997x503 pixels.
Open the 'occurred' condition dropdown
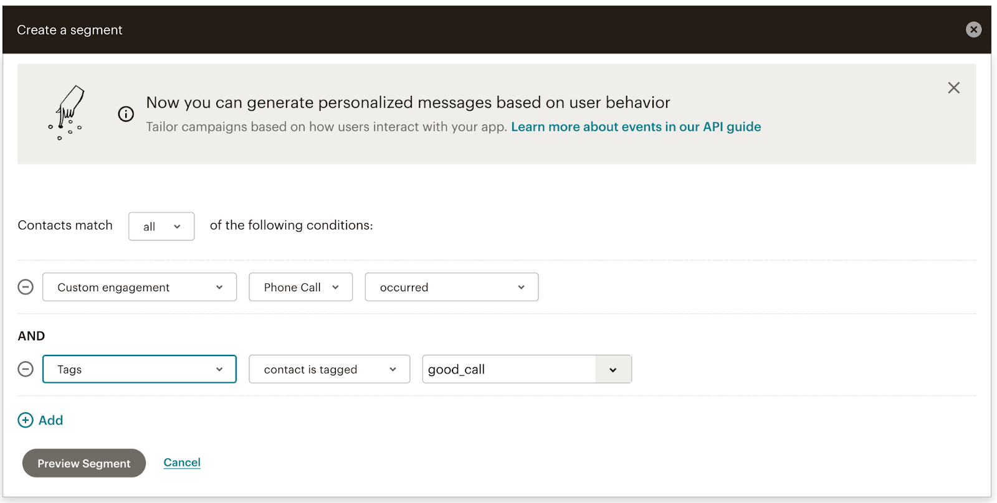(x=451, y=287)
